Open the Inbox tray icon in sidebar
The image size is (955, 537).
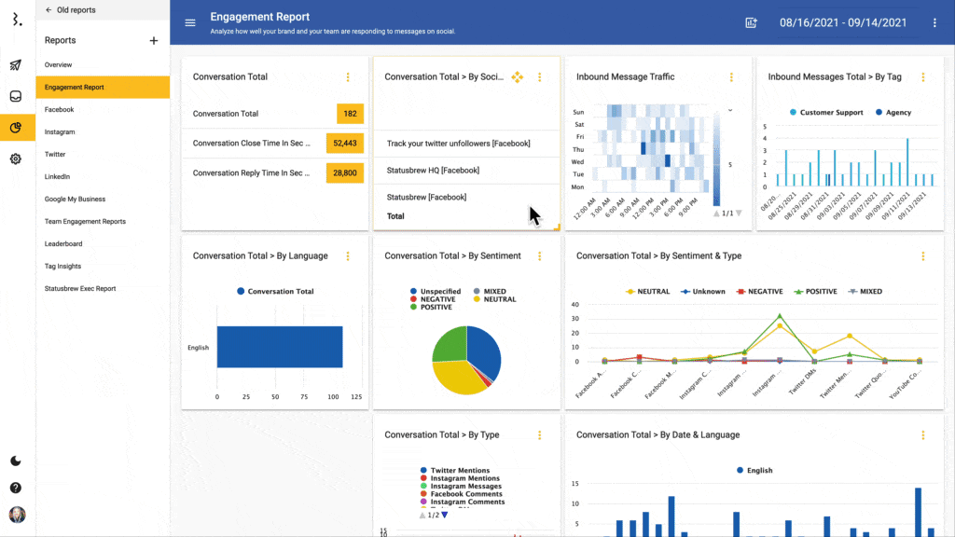[x=16, y=97]
